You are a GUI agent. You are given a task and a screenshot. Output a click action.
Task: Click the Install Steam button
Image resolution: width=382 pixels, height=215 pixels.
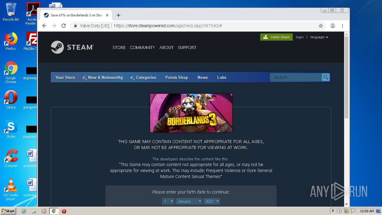click(276, 37)
